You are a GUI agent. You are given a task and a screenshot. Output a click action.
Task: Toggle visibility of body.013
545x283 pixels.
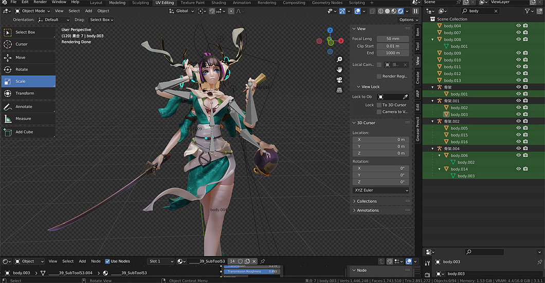click(x=519, y=80)
